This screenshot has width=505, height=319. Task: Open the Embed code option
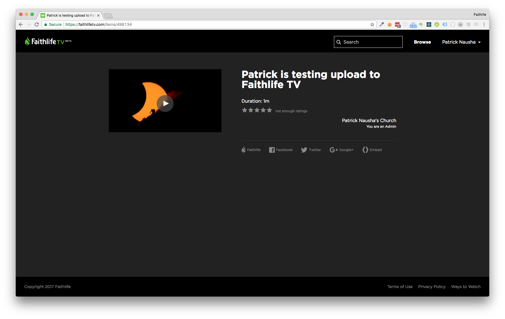click(372, 150)
